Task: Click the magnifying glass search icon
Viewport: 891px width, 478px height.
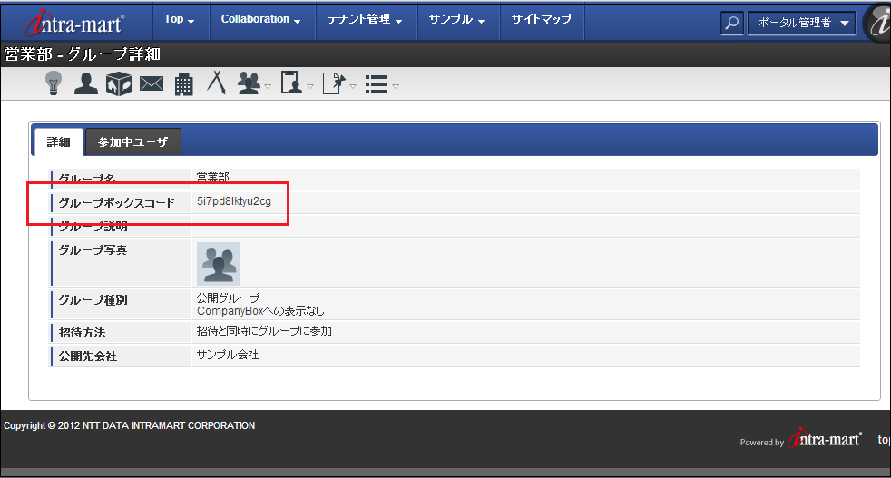Action: [x=731, y=23]
